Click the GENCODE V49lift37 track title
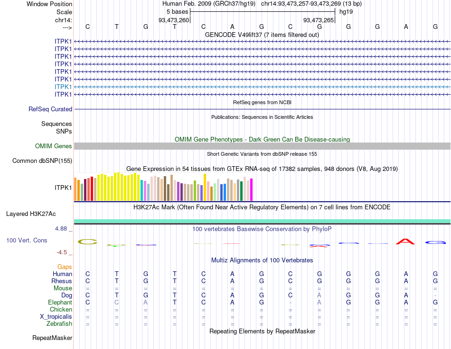 click(x=262, y=35)
